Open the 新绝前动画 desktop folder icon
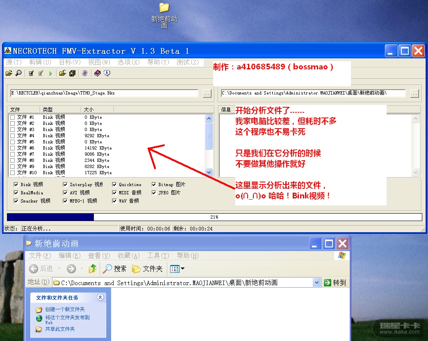Viewport: 428px width, 341px height. pos(164,16)
